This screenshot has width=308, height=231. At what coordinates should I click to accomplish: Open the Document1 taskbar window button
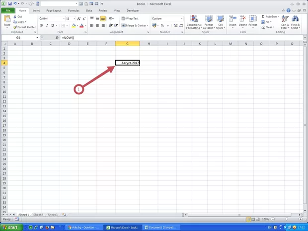click(161, 228)
